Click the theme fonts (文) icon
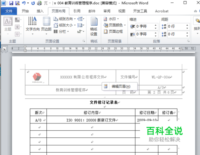The width and height of the screenshot is (200, 155). [x=18, y=27]
